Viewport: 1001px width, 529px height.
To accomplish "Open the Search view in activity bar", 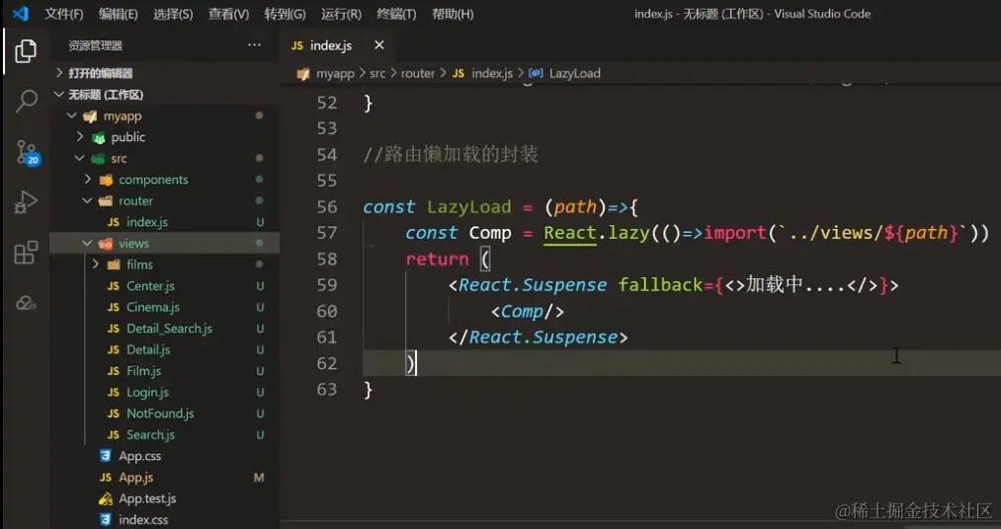I will (x=26, y=101).
